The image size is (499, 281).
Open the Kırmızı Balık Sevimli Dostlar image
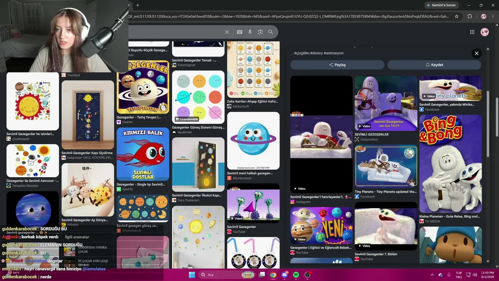pyautogui.click(x=143, y=154)
